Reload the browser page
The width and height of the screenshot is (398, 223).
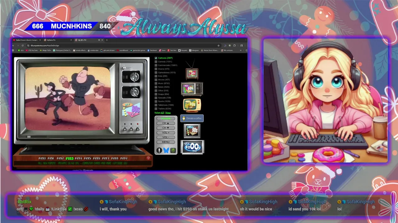23,46
